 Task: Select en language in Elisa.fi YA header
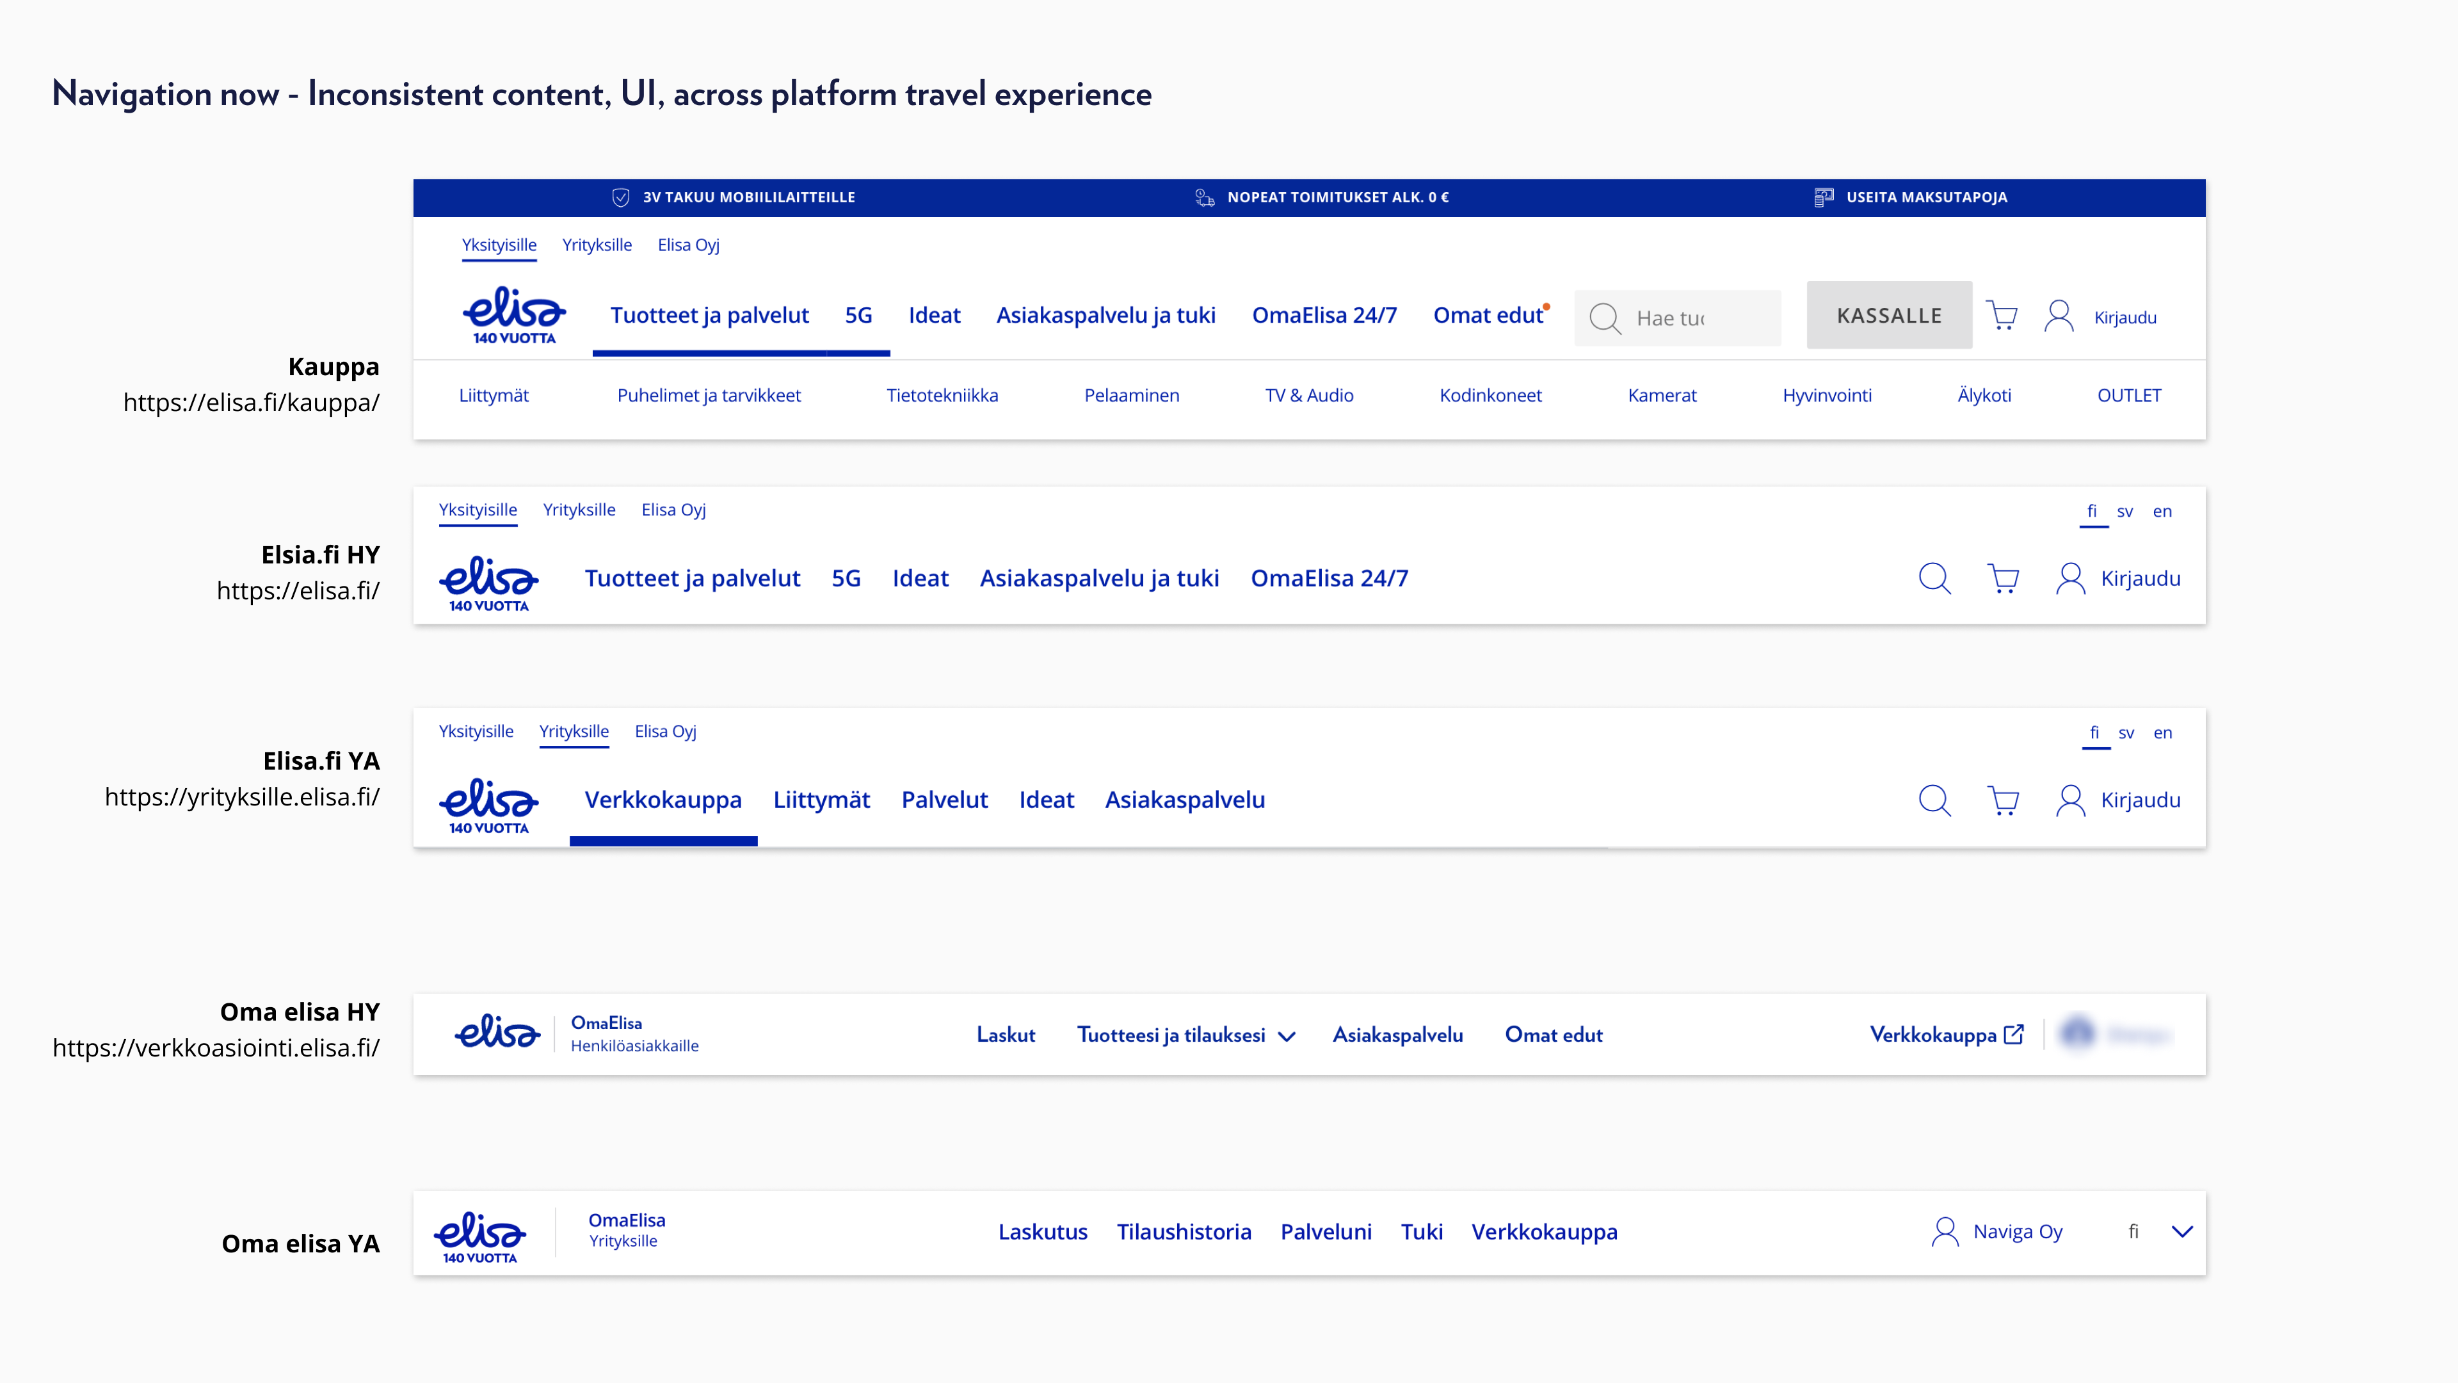[2162, 733]
